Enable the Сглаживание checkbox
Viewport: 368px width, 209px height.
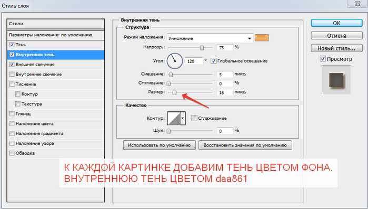194,118
